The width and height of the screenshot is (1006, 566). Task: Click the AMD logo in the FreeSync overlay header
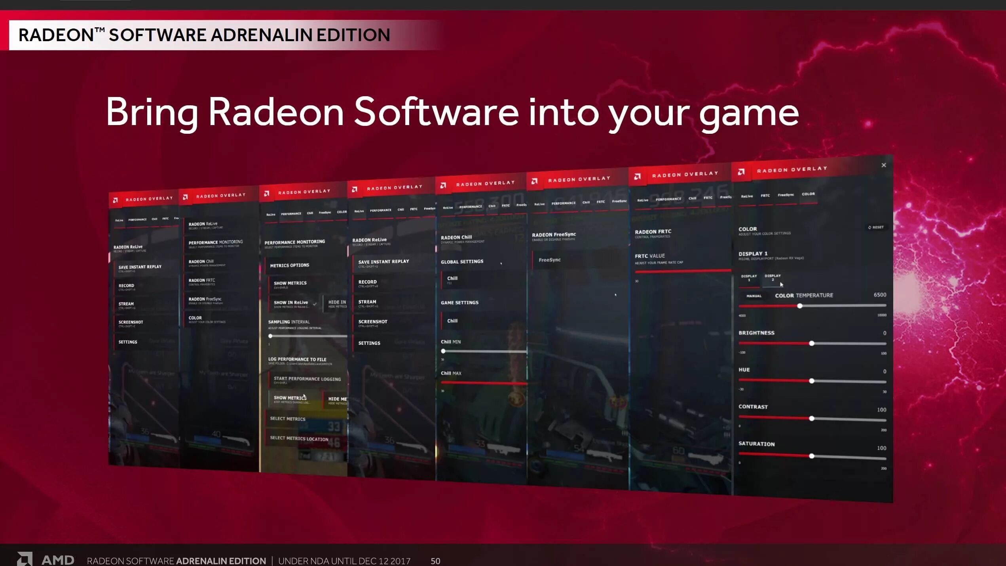535,181
